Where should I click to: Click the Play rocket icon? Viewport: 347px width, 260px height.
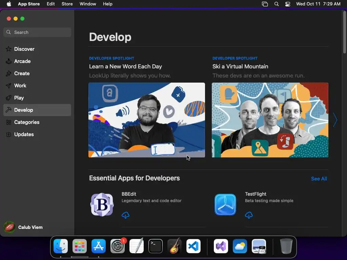[x=8, y=98]
